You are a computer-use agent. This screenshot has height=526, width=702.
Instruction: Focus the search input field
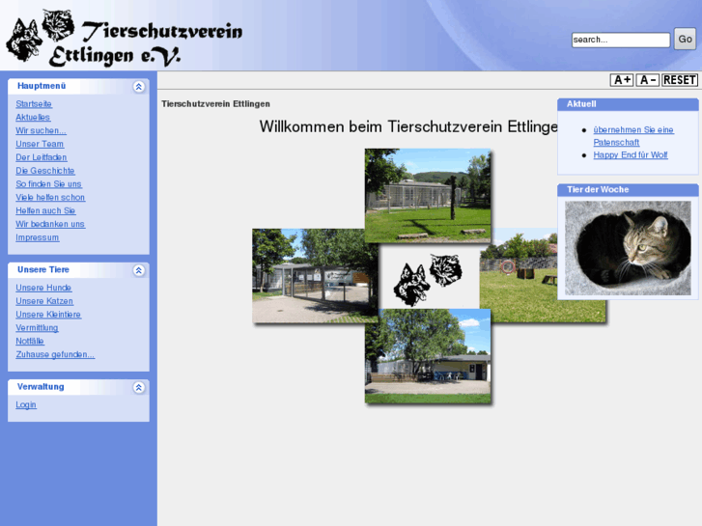(621, 40)
